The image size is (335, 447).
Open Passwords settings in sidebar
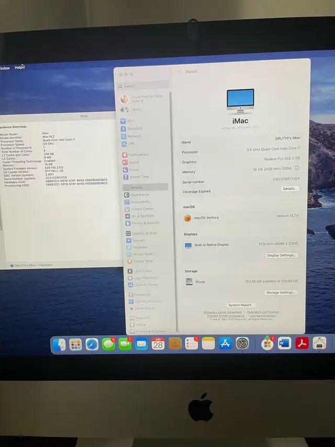click(140, 295)
